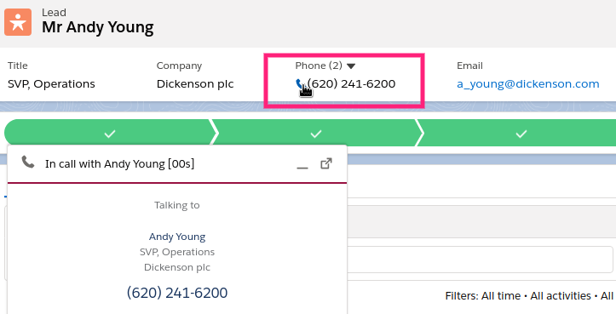This screenshot has height=314, width=616.
Task: Click the large (620) 241-6200 number in panel
Action: point(177,293)
